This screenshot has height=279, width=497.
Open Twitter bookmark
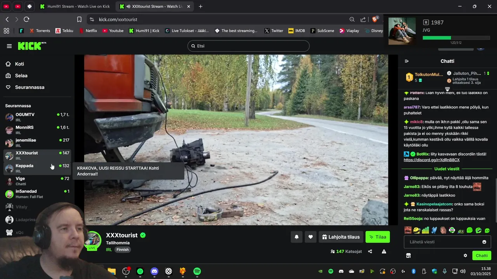point(274,31)
